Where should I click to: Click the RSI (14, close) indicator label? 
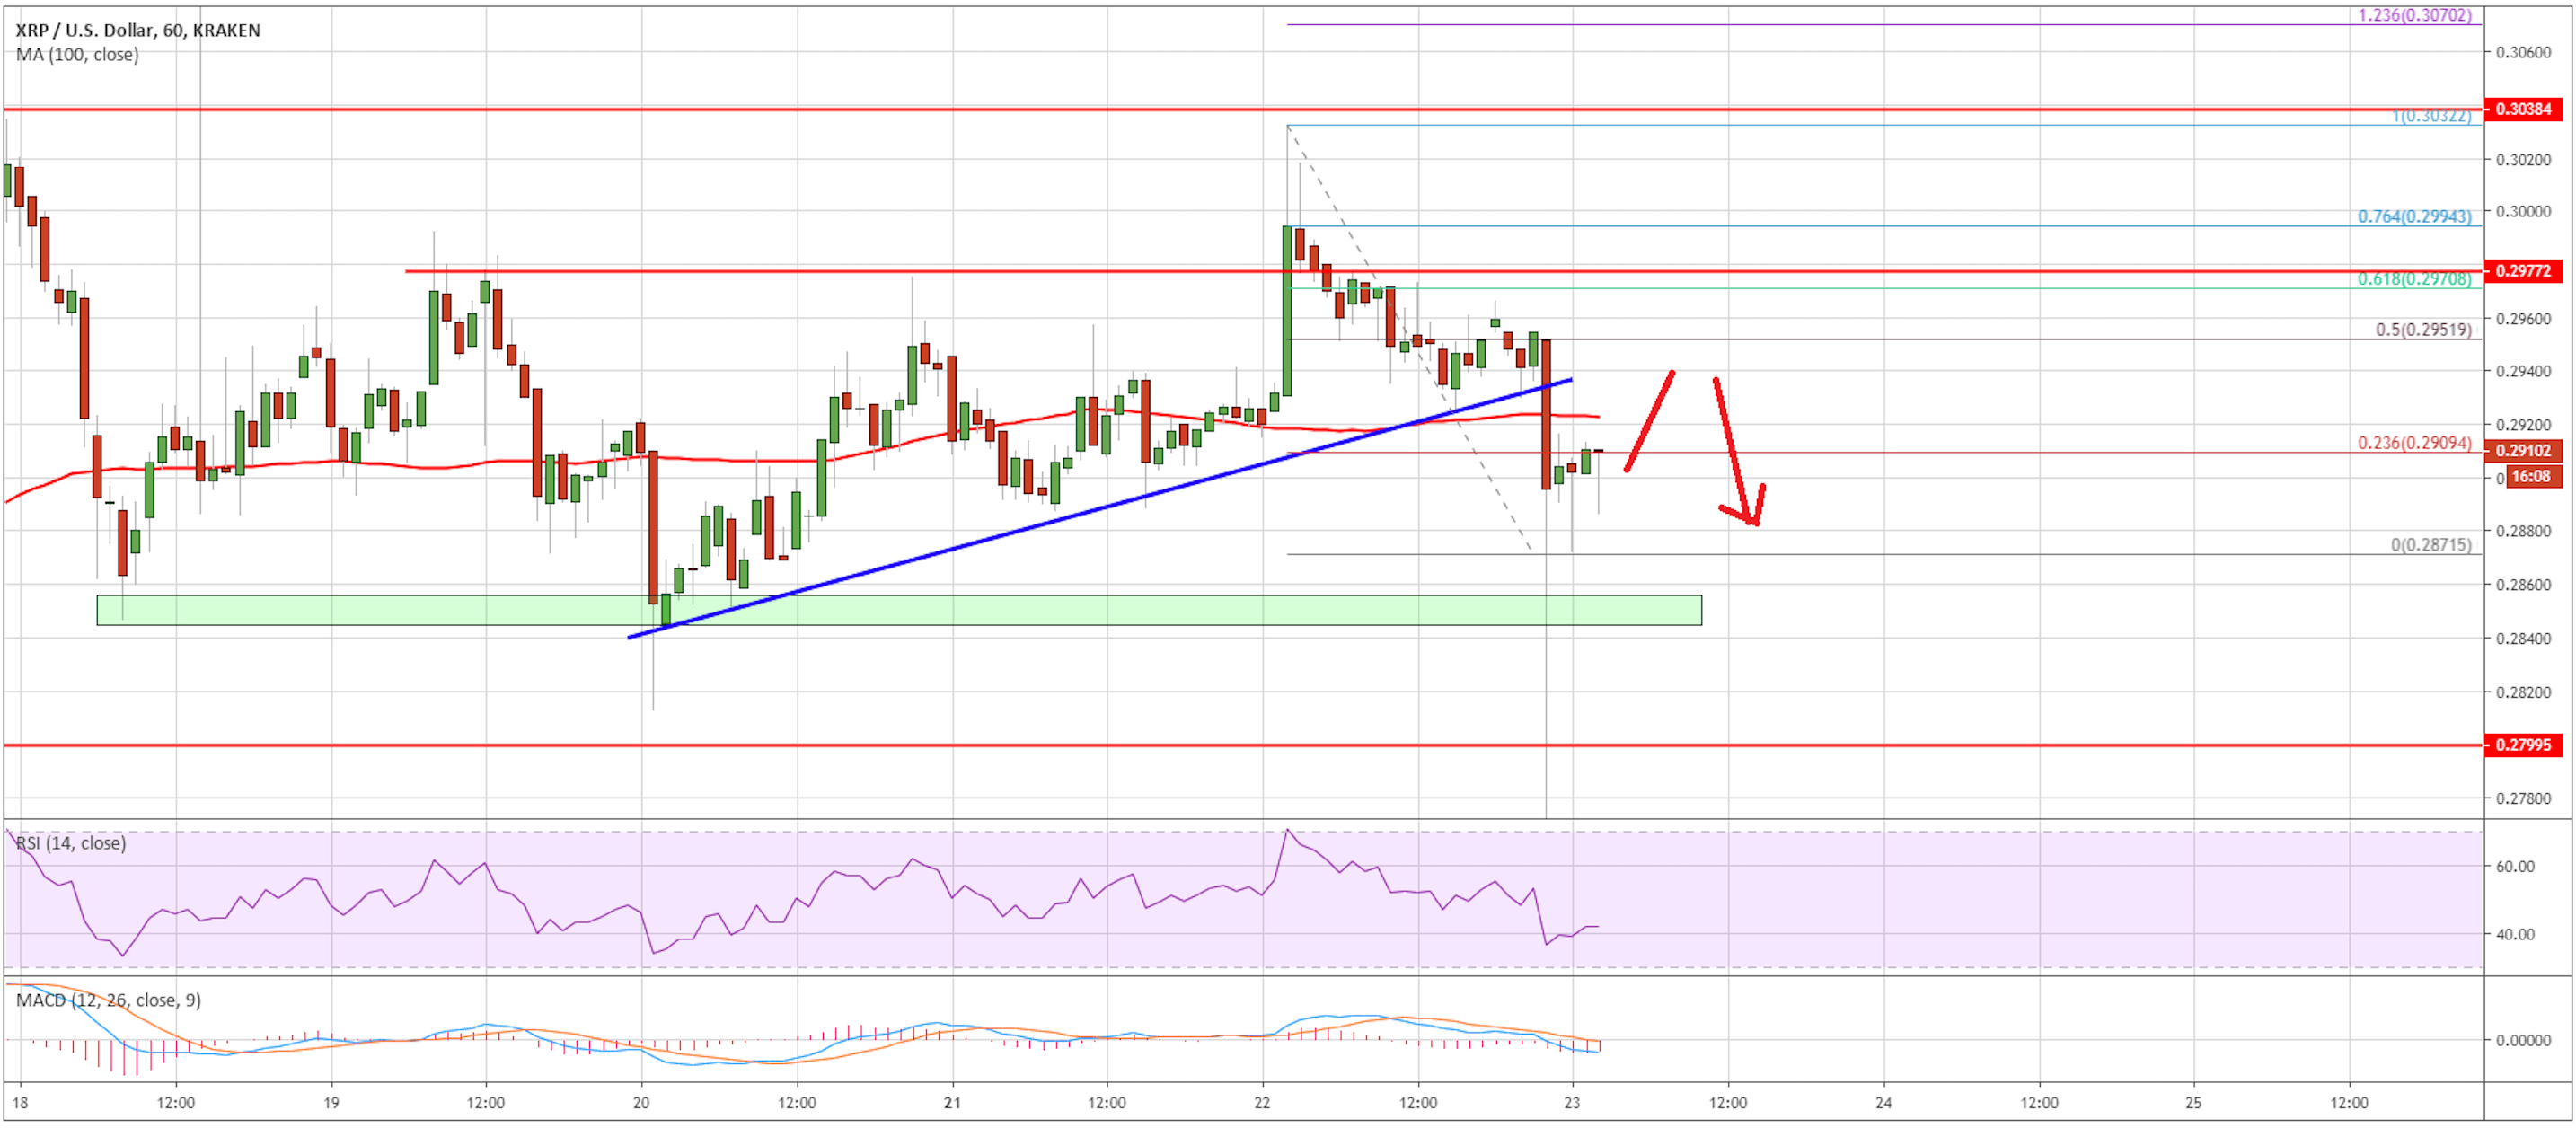click(71, 843)
